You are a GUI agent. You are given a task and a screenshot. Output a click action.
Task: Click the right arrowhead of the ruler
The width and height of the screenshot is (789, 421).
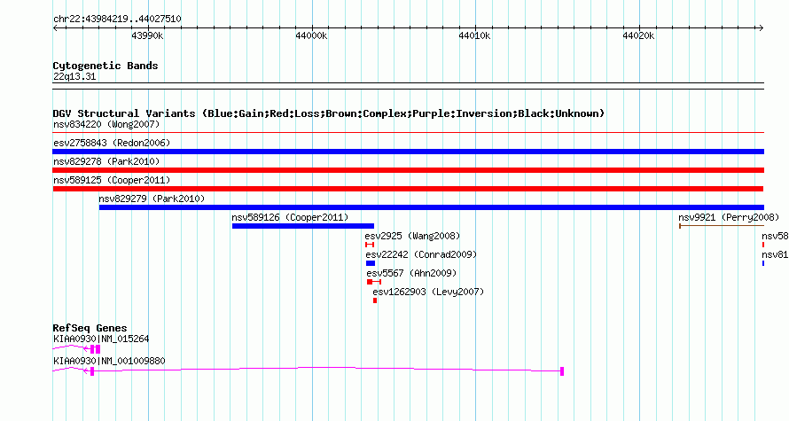pos(761,28)
